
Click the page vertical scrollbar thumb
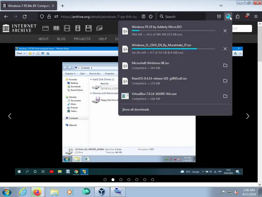click(x=260, y=44)
